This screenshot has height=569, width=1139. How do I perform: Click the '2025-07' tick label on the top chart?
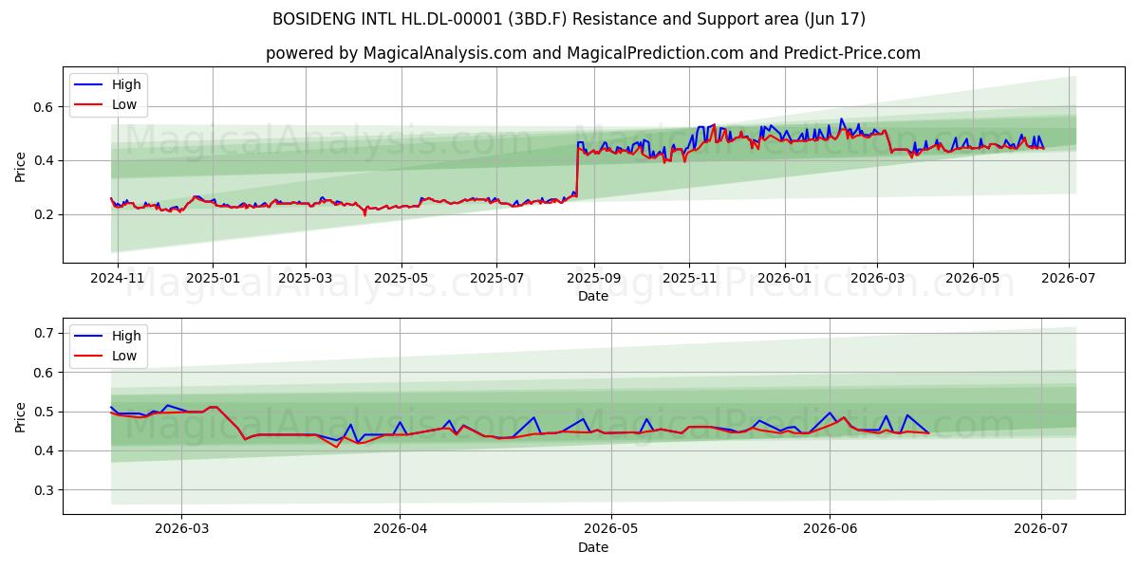[x=496, y=280]
